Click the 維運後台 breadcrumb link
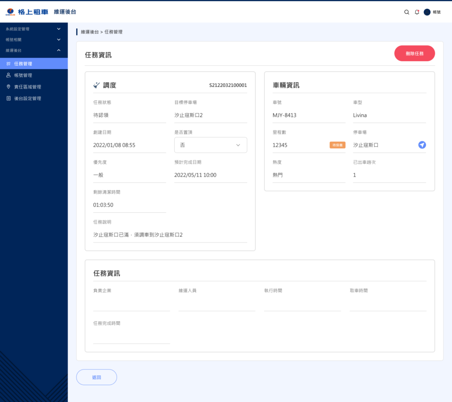 (90, 32)
